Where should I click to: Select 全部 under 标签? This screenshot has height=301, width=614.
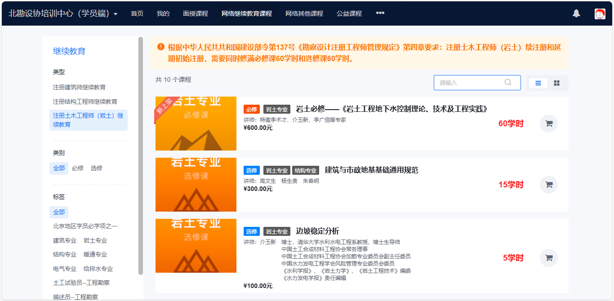pos(59,212)
